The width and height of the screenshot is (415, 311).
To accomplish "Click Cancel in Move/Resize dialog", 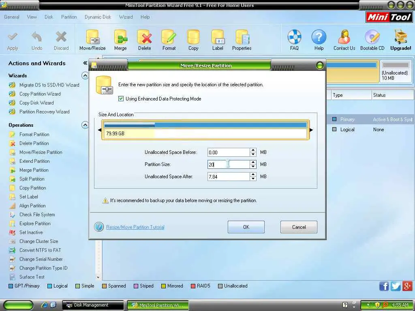I will (299, 227).
